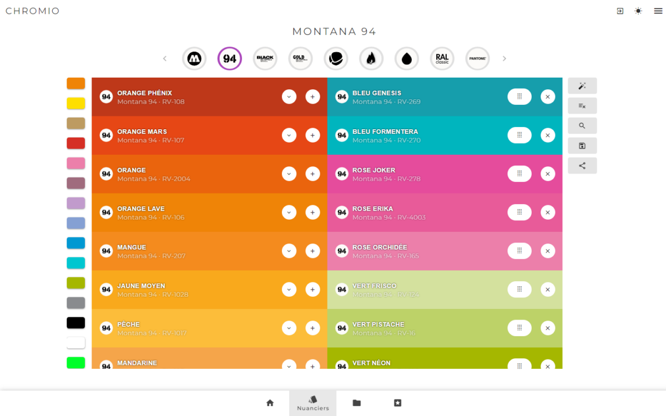
Task: Expand details for Jaune Moyen
Action: pyautogui.click(x=289, y=290)
